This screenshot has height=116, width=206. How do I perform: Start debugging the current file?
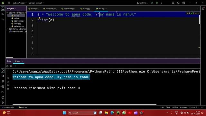point(157,3)
